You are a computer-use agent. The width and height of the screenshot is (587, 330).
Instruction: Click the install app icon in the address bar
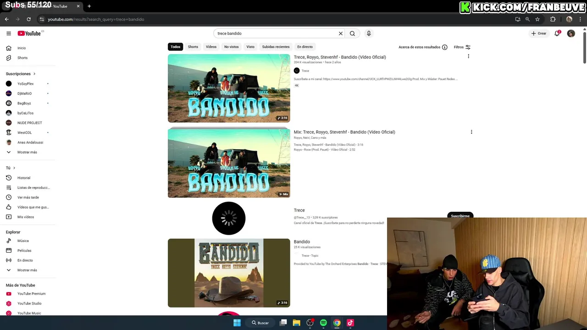518,19
